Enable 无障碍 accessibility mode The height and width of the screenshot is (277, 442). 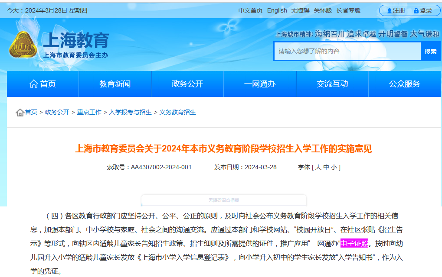coord(300,10)
